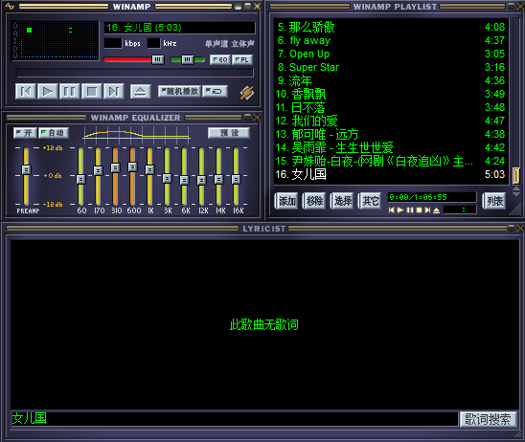The image size is (525, 442).
Task: Toggle the repeat button
Action: (x=216, y=91)
